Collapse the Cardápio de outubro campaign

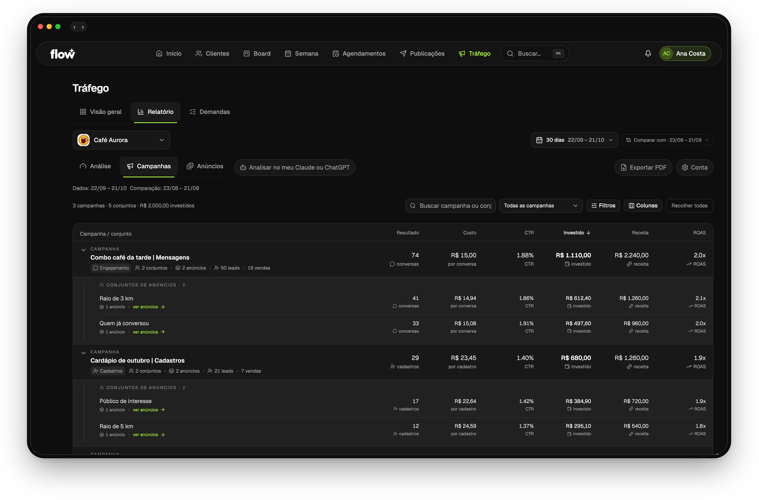pos(83,353)
